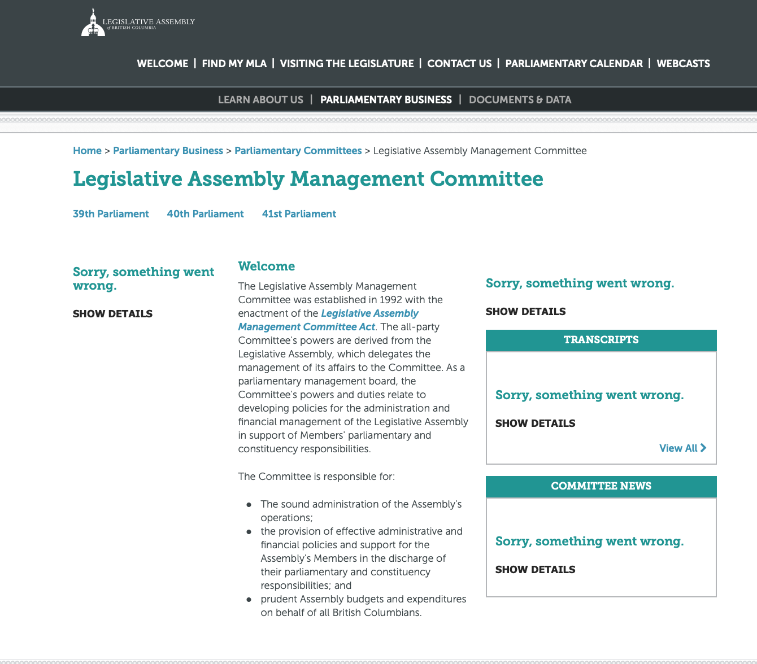Viewport: 757px width, 664px height.
Task: Expand SHOW DETAILS inside Transcripts box
Action: tap(535, 423)
